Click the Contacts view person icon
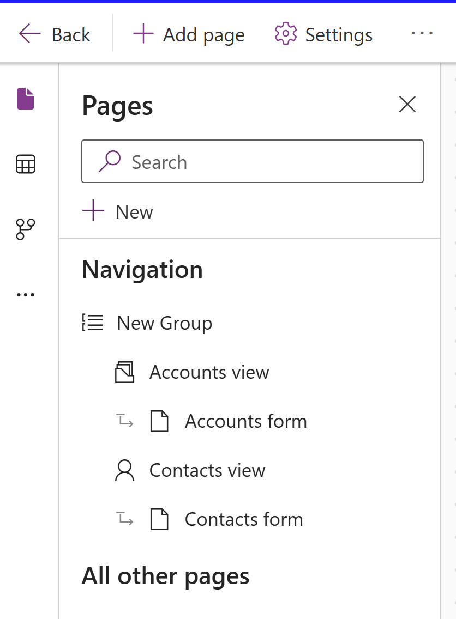 click(x=124, y=470)
